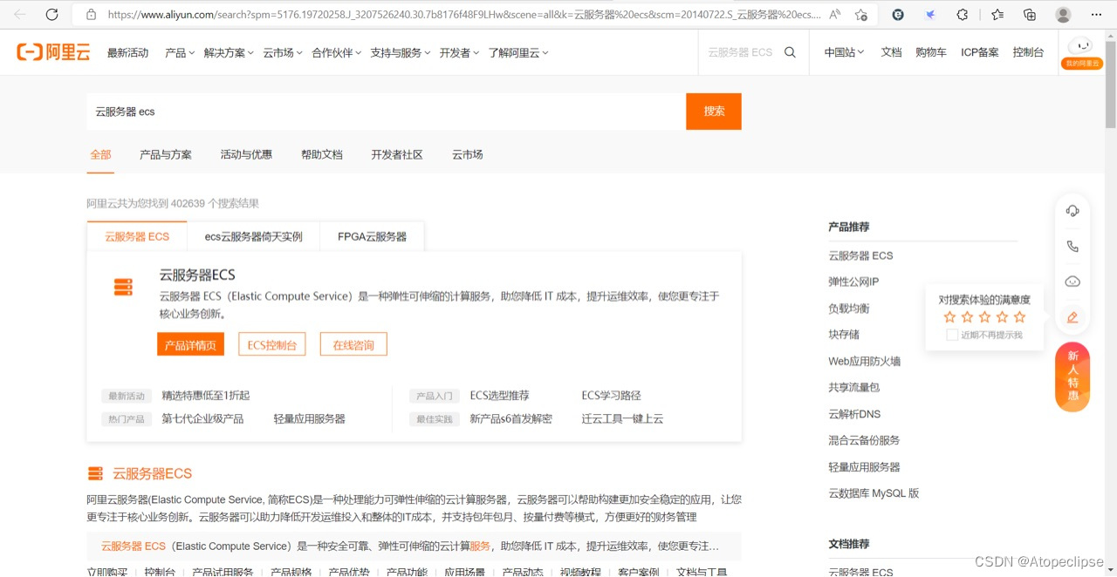
Task: Open 精选特惠低至1折起 link
Action: point(206,396)
